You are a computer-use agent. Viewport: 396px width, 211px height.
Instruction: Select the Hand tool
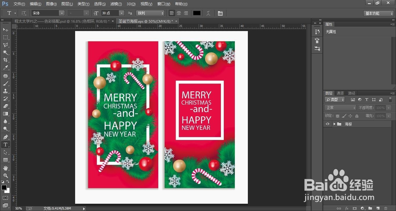coord(5,168)
